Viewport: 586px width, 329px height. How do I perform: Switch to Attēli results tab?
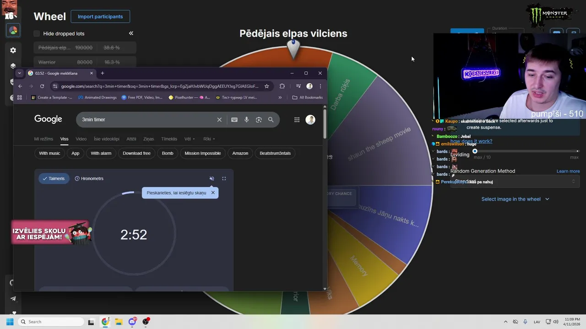point(131,139)
